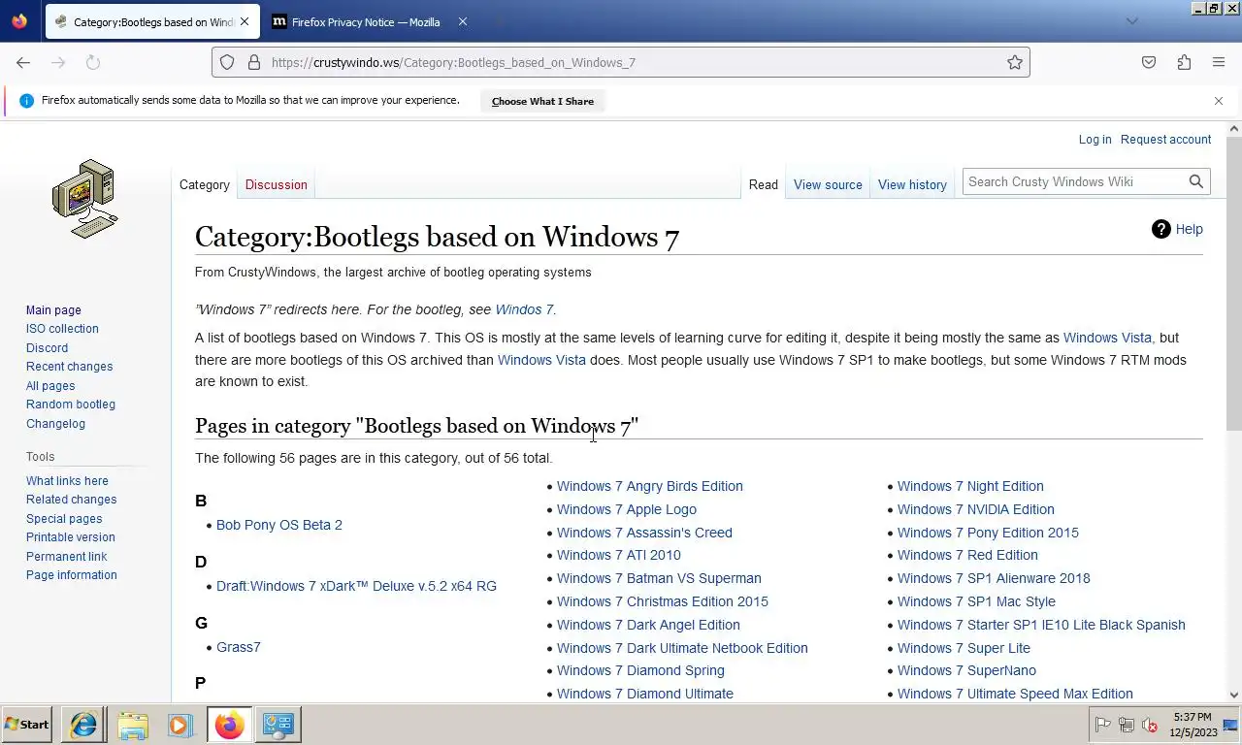
Task: Click the Start button
Action: (x=27, y=725)
